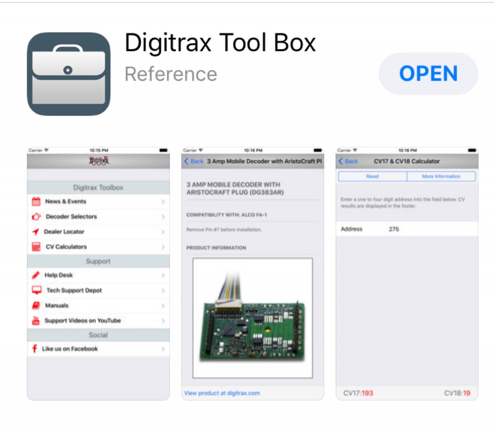Open the News & Events menu entry
This screenshot has width=494, height=433.
pyautogui.click(x=98, y=201)
